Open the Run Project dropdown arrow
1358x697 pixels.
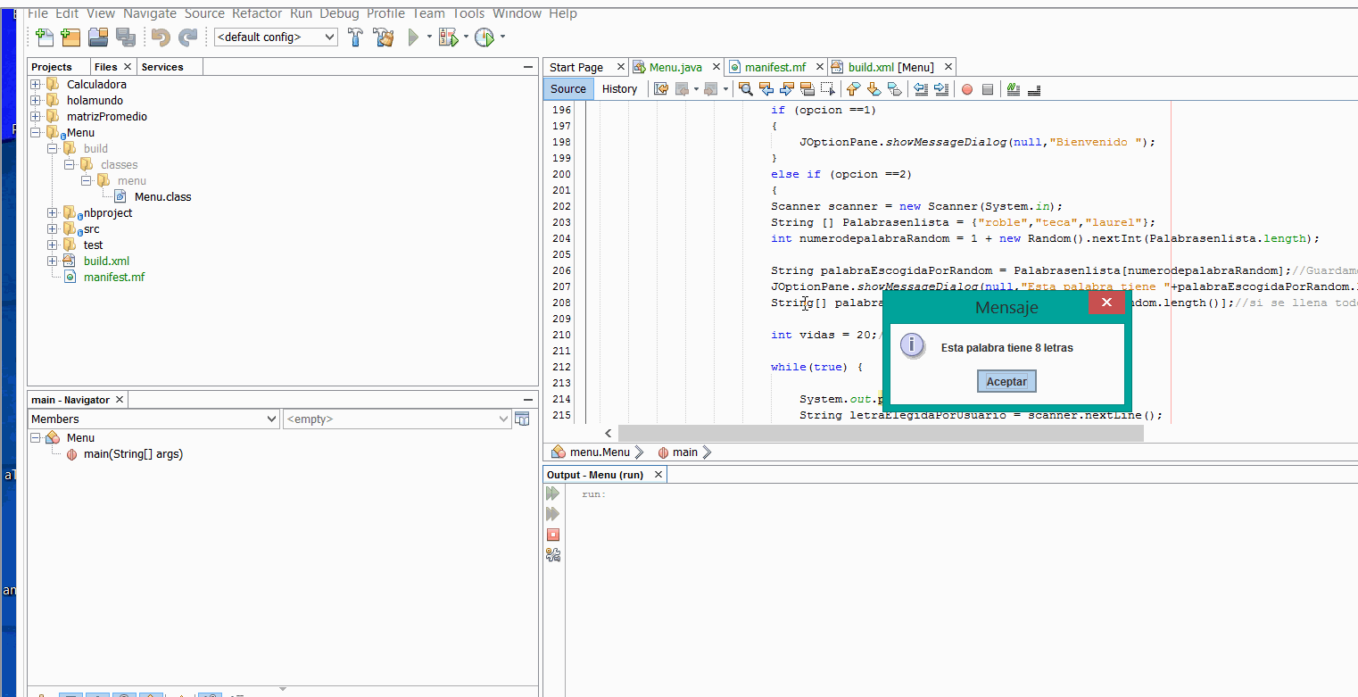coord(429,37)
